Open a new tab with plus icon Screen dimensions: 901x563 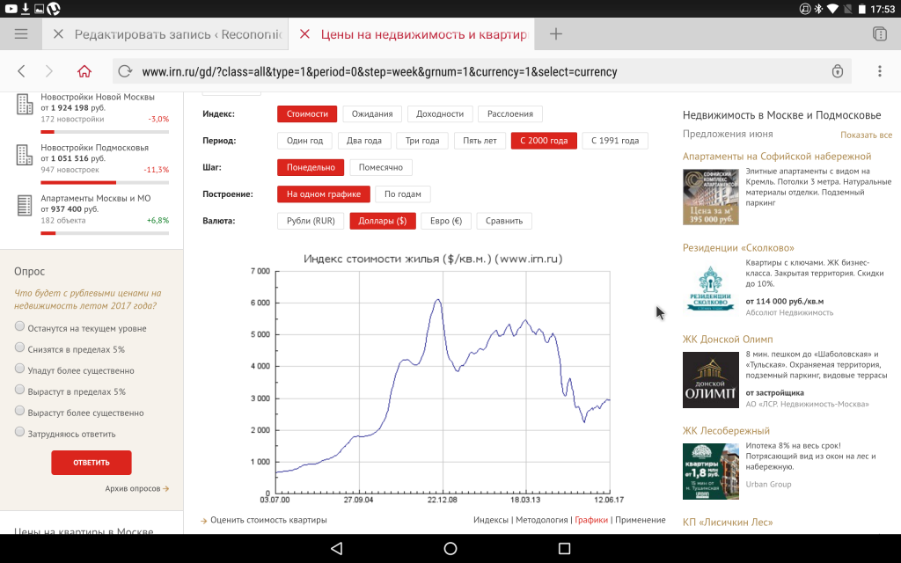[x=556, y=34]
